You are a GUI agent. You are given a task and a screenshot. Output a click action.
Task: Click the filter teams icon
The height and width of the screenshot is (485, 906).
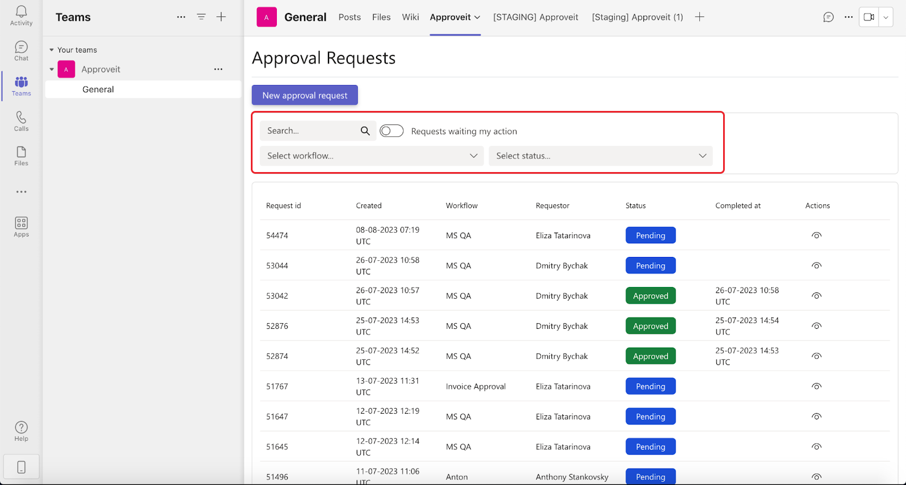click(201, 17)
